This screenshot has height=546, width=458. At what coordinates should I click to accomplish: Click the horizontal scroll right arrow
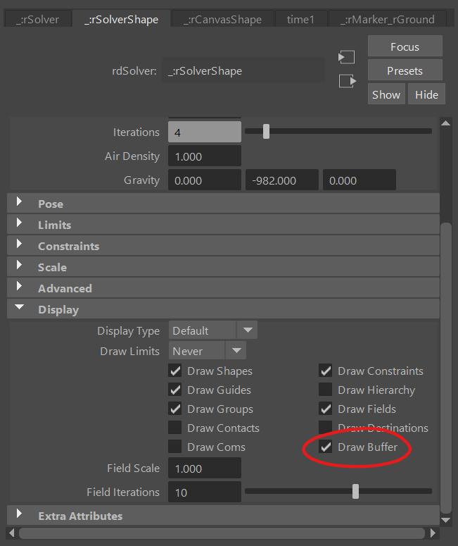[433, 533]
